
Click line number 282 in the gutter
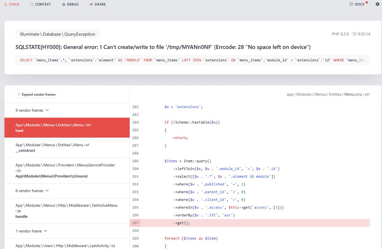pos(135,107)
